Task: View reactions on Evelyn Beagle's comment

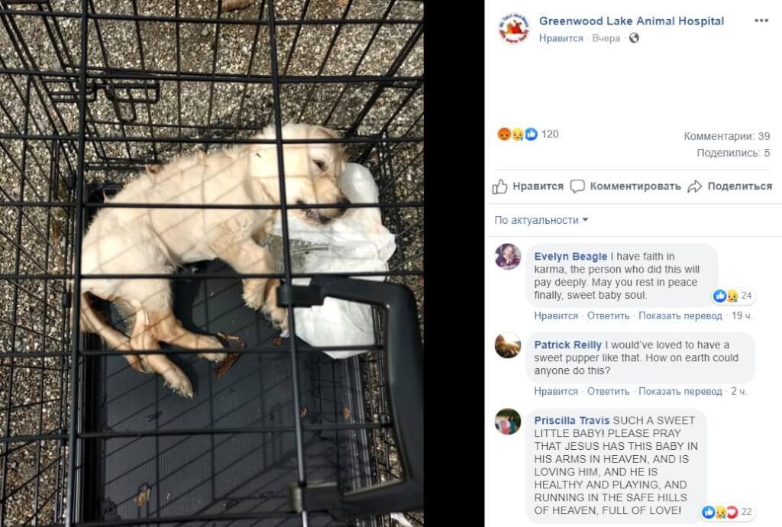Action: (x=732, y=296)
